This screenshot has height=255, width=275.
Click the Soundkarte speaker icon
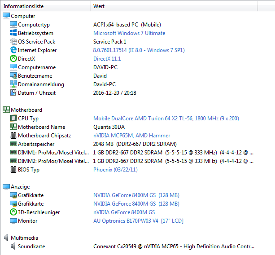(13, 246)
